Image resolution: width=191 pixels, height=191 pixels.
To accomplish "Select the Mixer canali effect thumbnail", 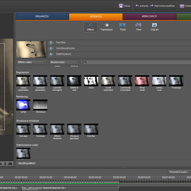I will click(x=142, y=81).
